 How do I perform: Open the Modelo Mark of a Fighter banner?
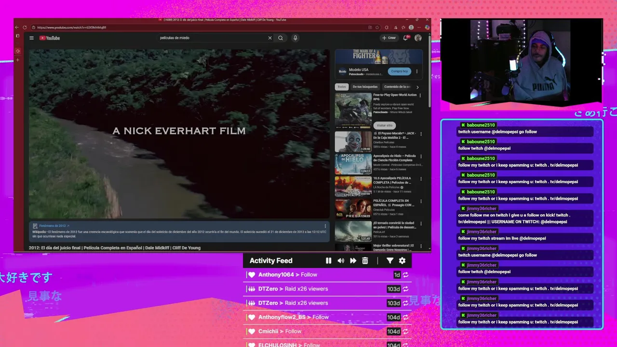tap(379, 56)
